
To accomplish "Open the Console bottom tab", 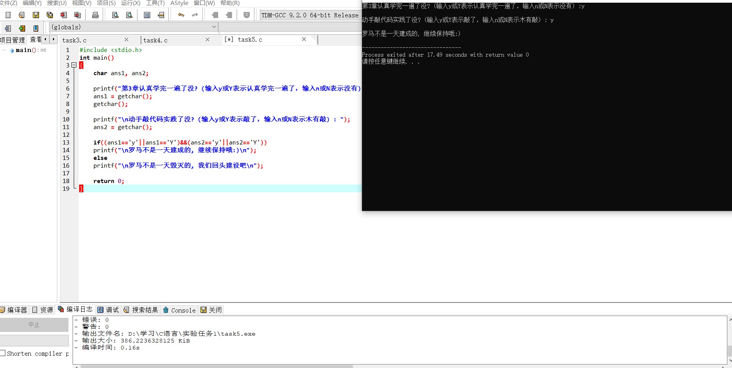I will click(x=180, y=310).
